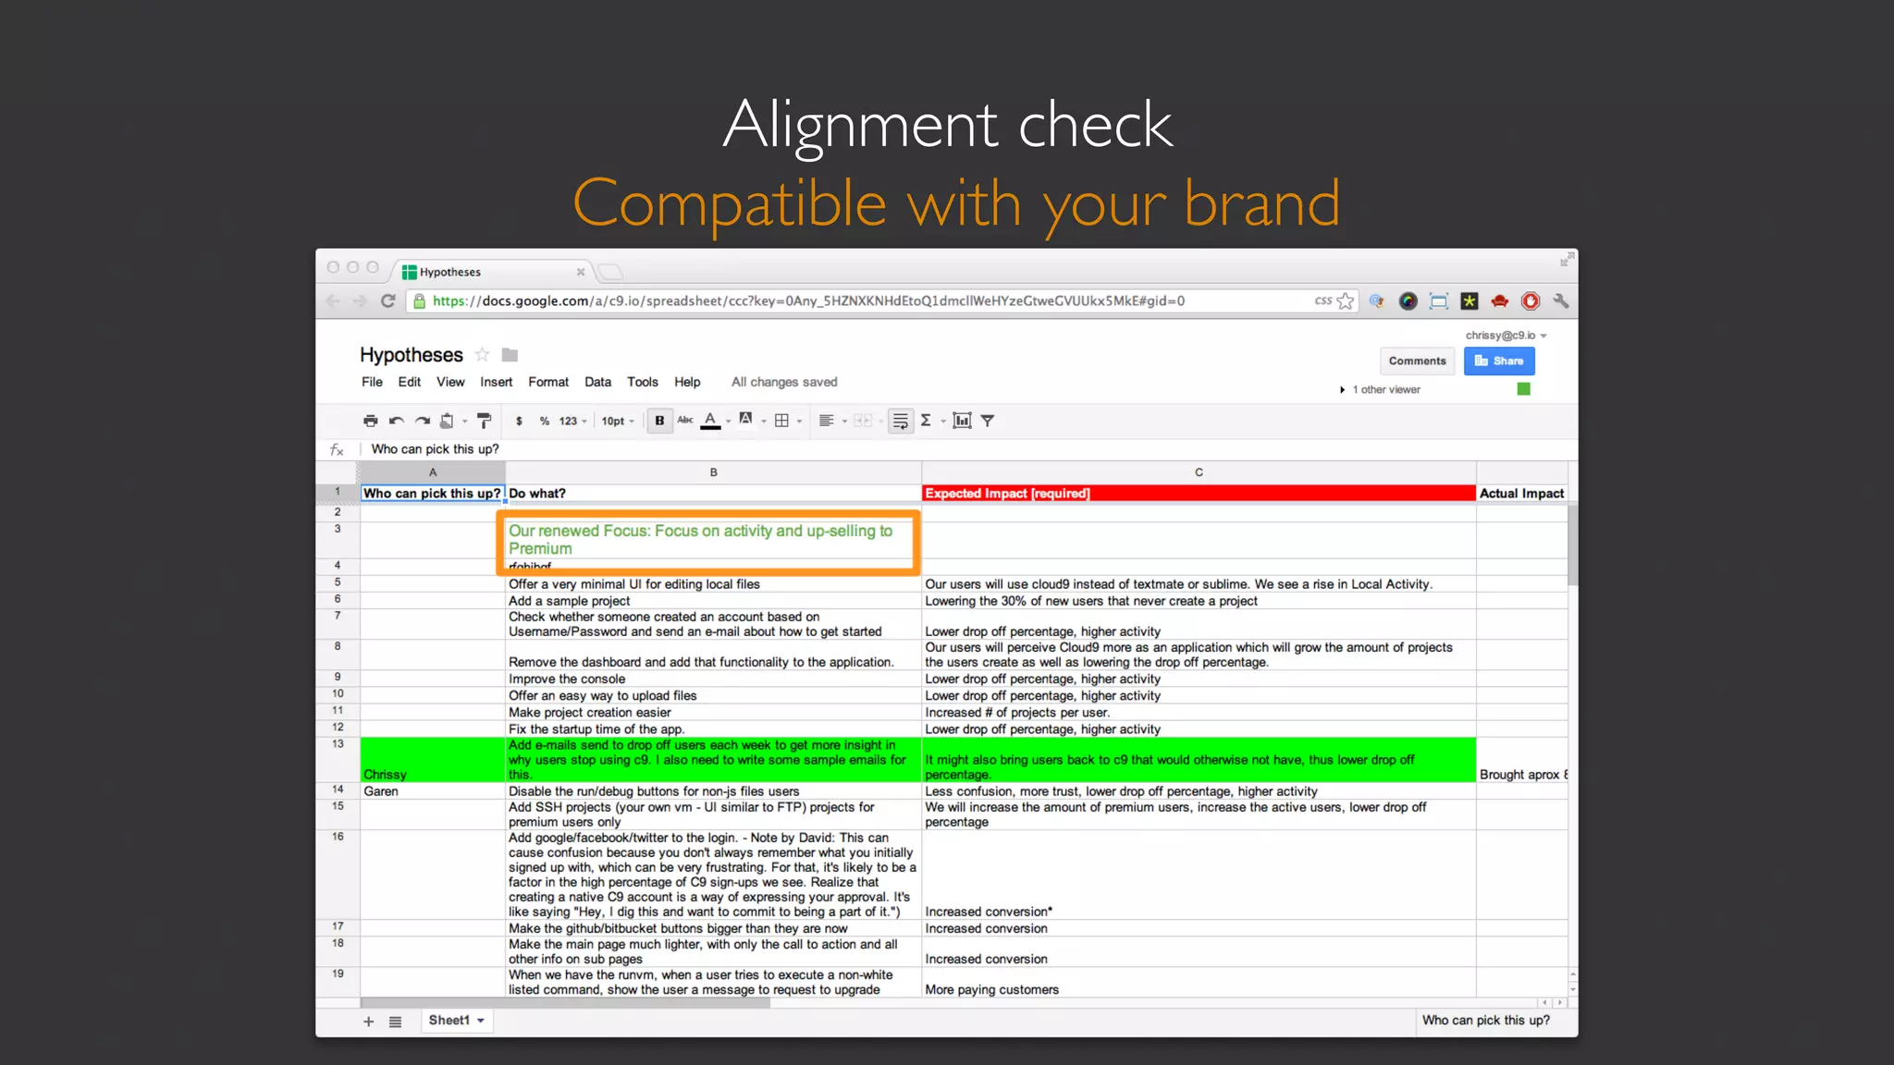
Task: Click the horizontal Align icon
Action: (827, 421)
